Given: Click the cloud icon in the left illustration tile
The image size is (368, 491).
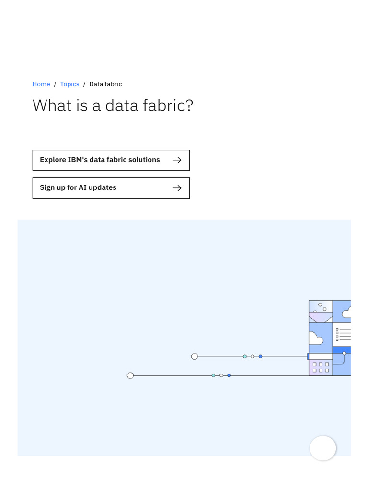Looking at the screenshot, I should click(x=315, y=338).
